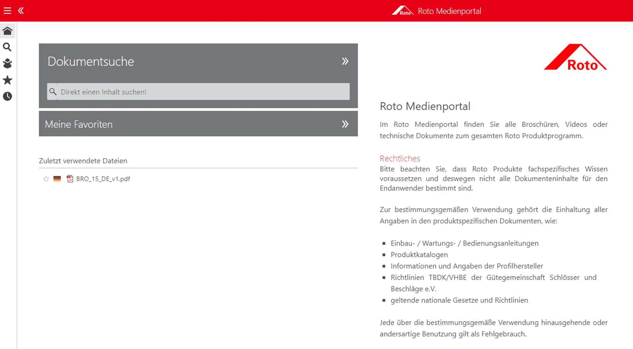Image resolution: width=633 pixels, height=349 pixels.
Task: Click into the 'Direkt einen Inhalt suchen!' field
Action: coord(203,92)
